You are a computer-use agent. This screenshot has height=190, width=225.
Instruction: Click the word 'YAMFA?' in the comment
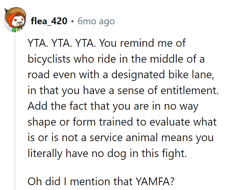tap(155, 181)
